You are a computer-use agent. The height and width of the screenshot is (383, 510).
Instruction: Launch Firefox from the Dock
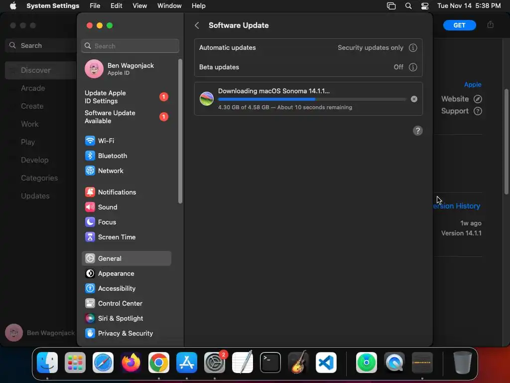[x=131, y=363]
